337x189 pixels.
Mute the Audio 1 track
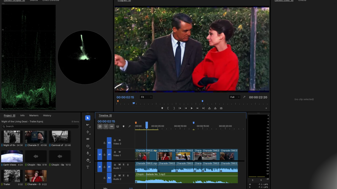point(120,164)
